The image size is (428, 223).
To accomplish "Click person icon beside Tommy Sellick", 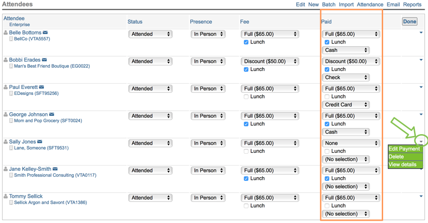I will (x=6, y=196).
